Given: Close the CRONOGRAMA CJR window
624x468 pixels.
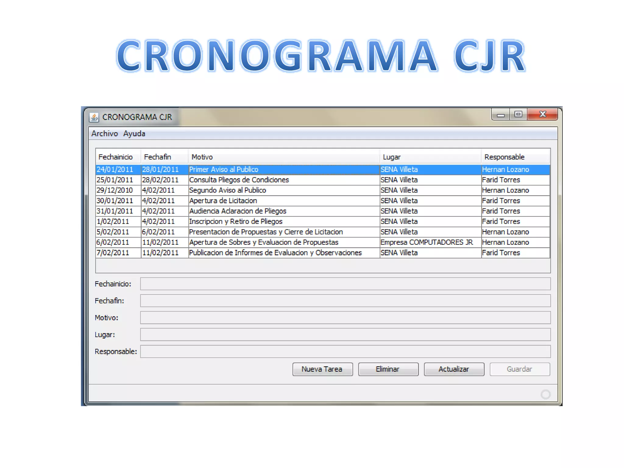Looking at the screenshot, I should coord(542,114).
